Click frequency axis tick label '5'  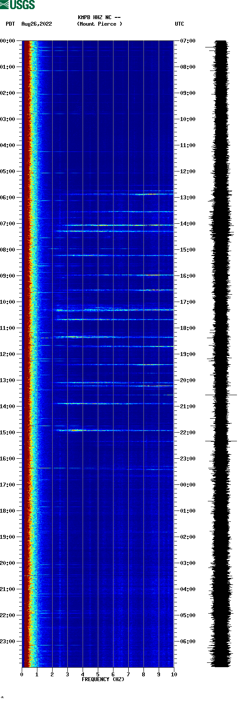(x=98, y=675)
